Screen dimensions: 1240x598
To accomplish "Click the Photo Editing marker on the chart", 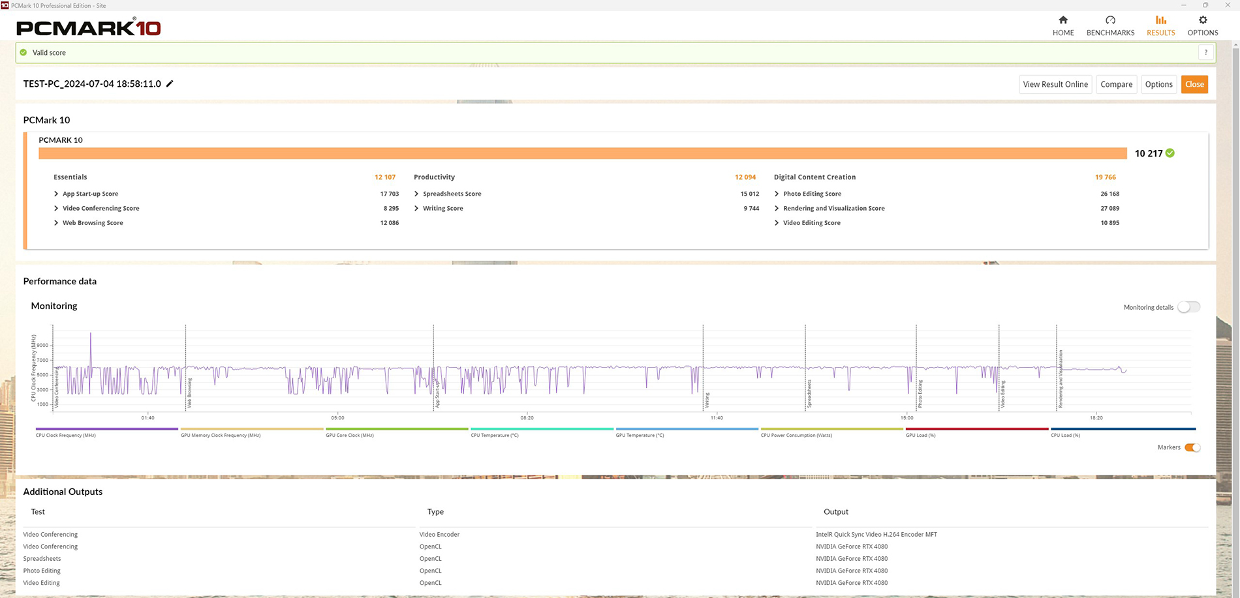I will tap(920, 394).
